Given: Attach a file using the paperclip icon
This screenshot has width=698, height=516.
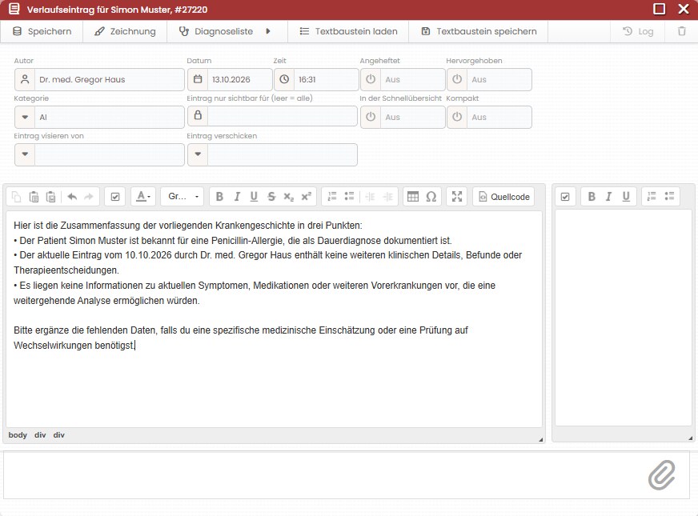Looking at the screenshot, I should 661,475.
